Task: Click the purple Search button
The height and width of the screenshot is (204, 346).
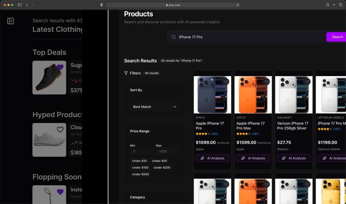Action: point(337,37)
